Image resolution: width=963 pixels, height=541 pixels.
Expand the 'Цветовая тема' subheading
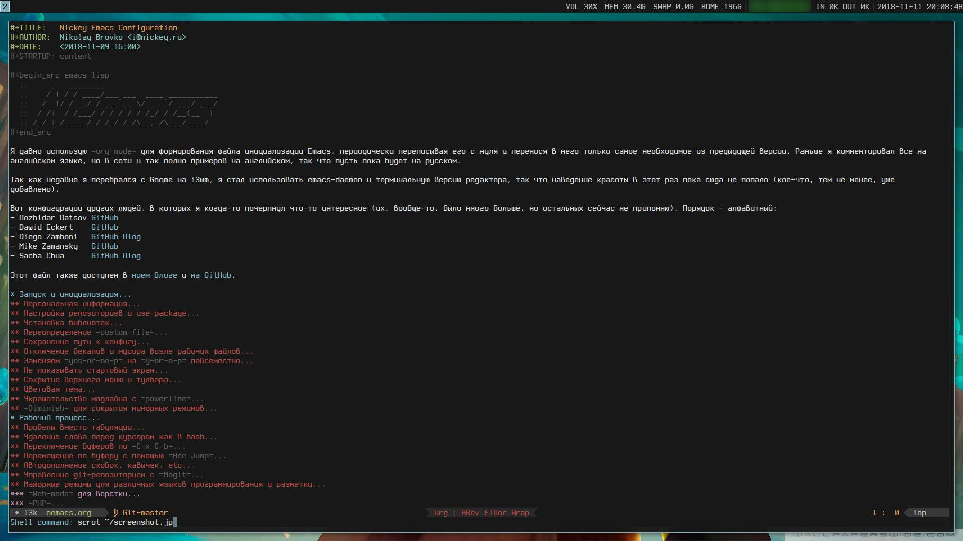pos(52,389)
